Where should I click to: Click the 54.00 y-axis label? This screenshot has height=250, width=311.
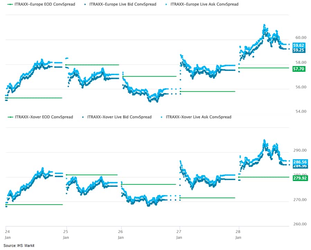301,111
